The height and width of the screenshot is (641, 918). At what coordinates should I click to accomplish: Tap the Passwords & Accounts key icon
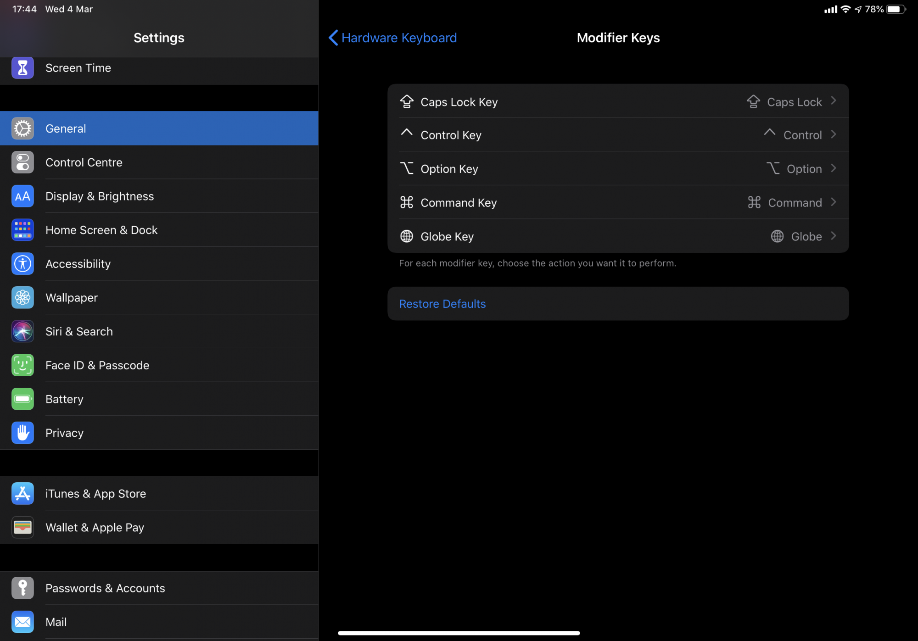coord(22,588)
